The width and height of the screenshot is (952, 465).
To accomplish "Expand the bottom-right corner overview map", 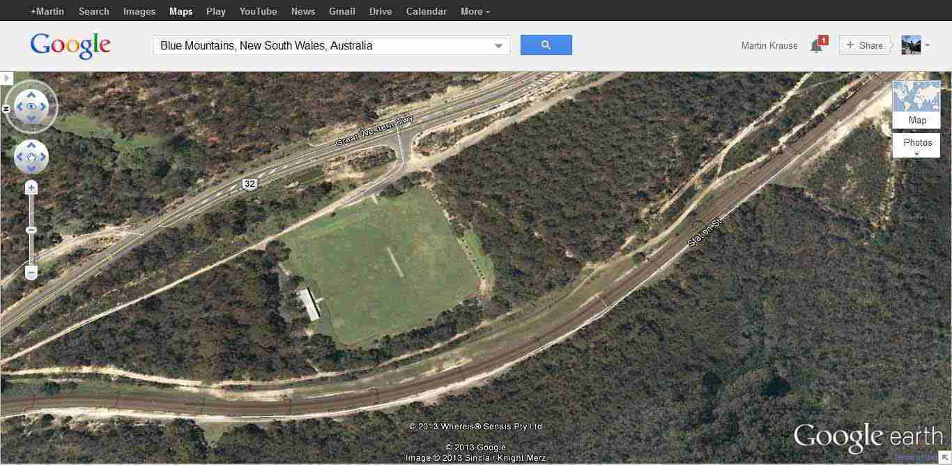I will 945,457.
